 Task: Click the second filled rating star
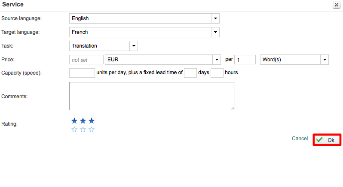(83, 121)
